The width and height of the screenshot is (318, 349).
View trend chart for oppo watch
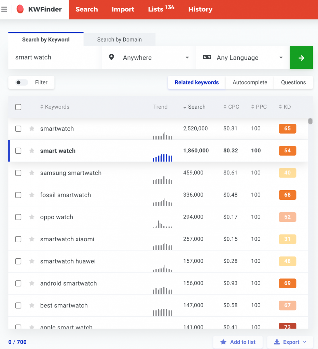(162, 224)
